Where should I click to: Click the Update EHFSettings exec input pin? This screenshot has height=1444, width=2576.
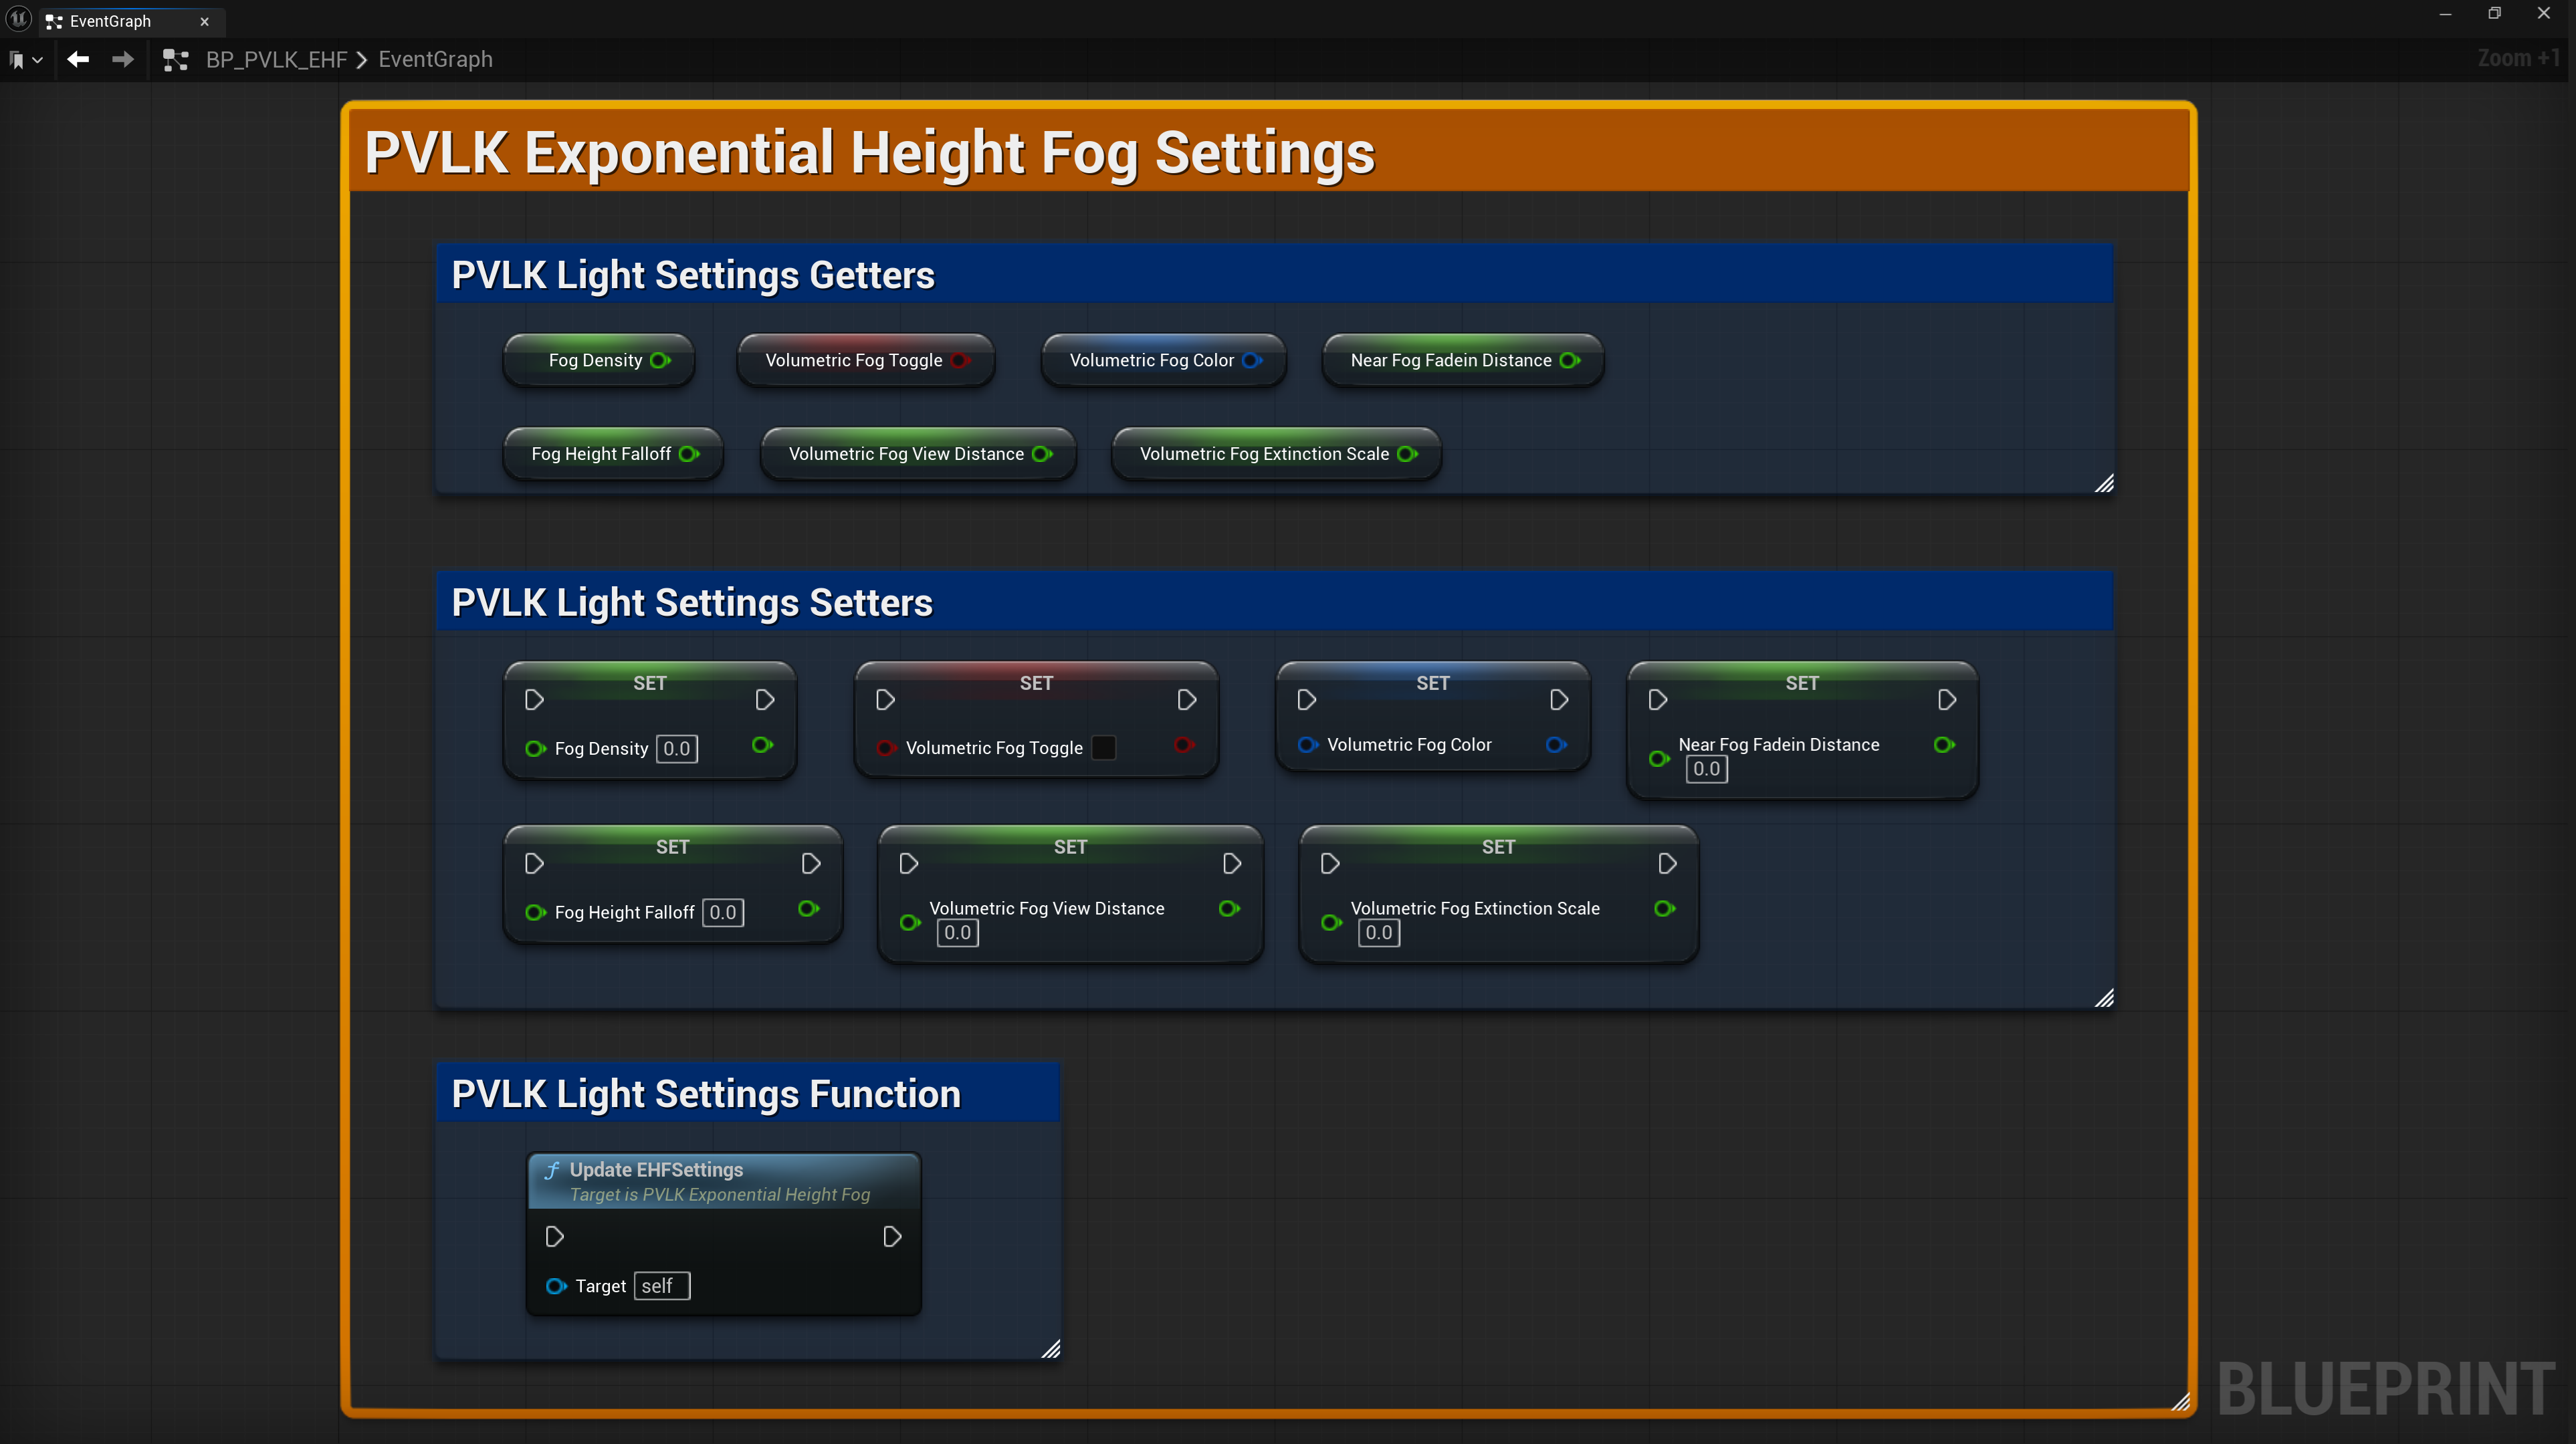coord(555,1237)
